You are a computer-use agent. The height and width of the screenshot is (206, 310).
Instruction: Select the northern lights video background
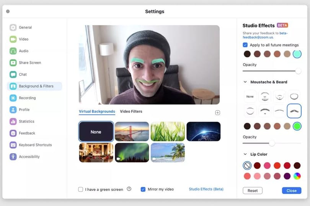point(132,153)
